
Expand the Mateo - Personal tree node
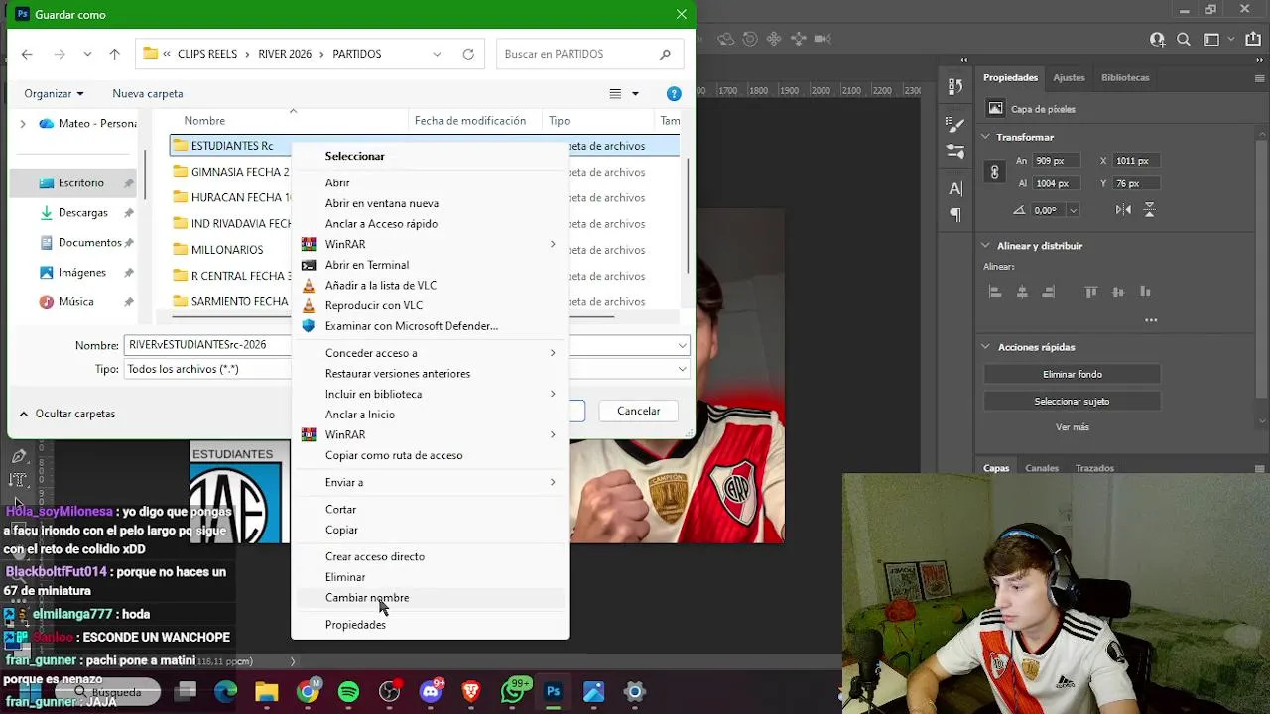tap(23, 124)
